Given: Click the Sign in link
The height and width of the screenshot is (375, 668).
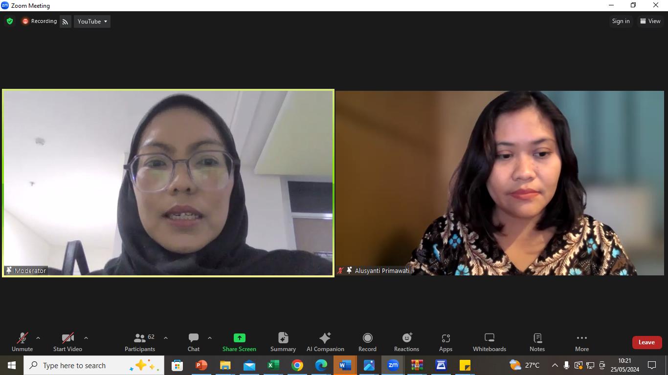Looking at the screenshot, I should pos(621,21).
